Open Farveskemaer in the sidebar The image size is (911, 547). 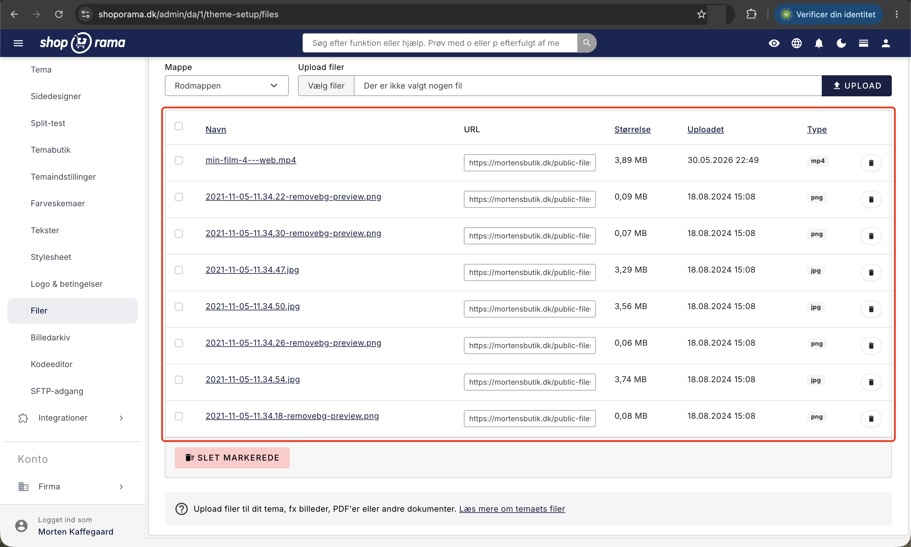click(58, 203)
